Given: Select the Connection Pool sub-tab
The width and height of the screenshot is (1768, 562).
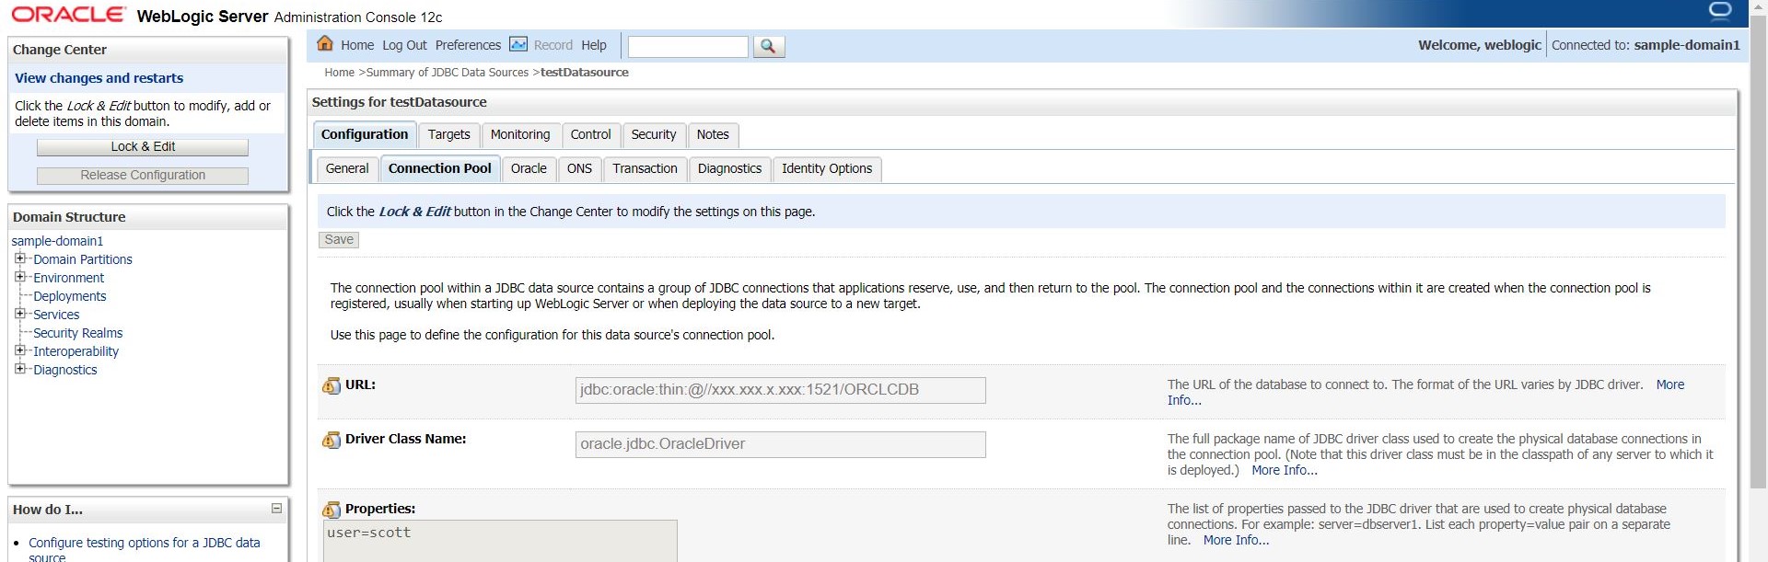Looking at the screenshot, I should coord(439,168).
